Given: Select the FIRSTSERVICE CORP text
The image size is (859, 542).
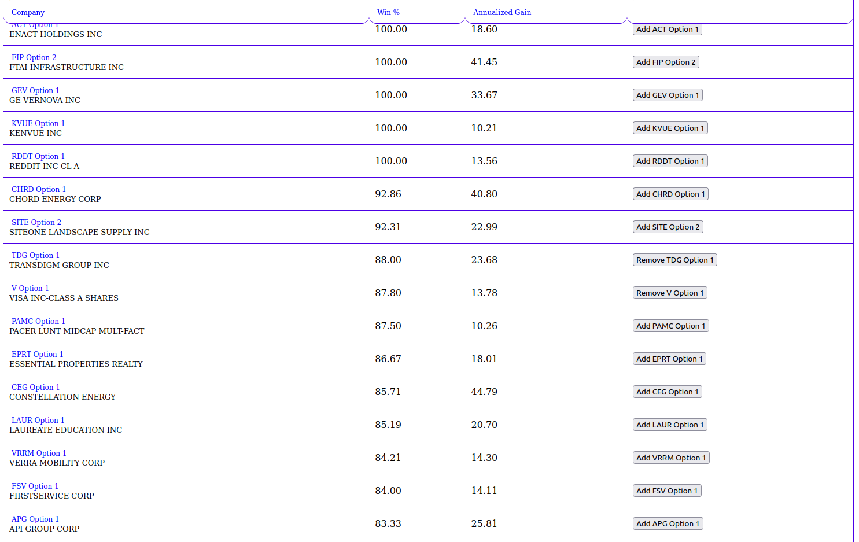Looking at the screenshot, I should [51, 496].
